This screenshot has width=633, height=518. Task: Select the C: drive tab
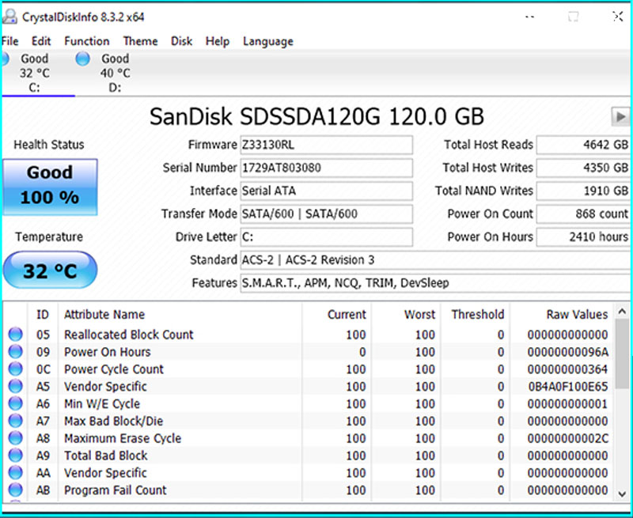(x=35, y=73)
